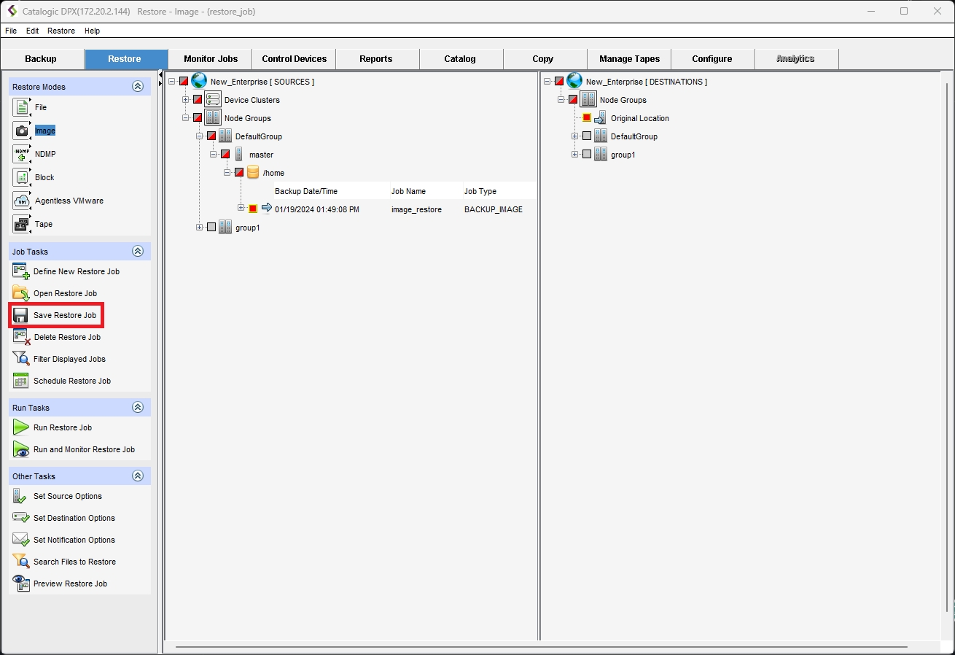Screen dimensions: 955x655
Task: Collapse the Restore Modes panel section
Action: coord(138,87)
